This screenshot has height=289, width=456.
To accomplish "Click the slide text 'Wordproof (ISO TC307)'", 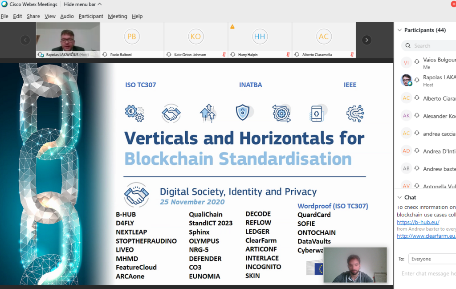I will (333, 206).
